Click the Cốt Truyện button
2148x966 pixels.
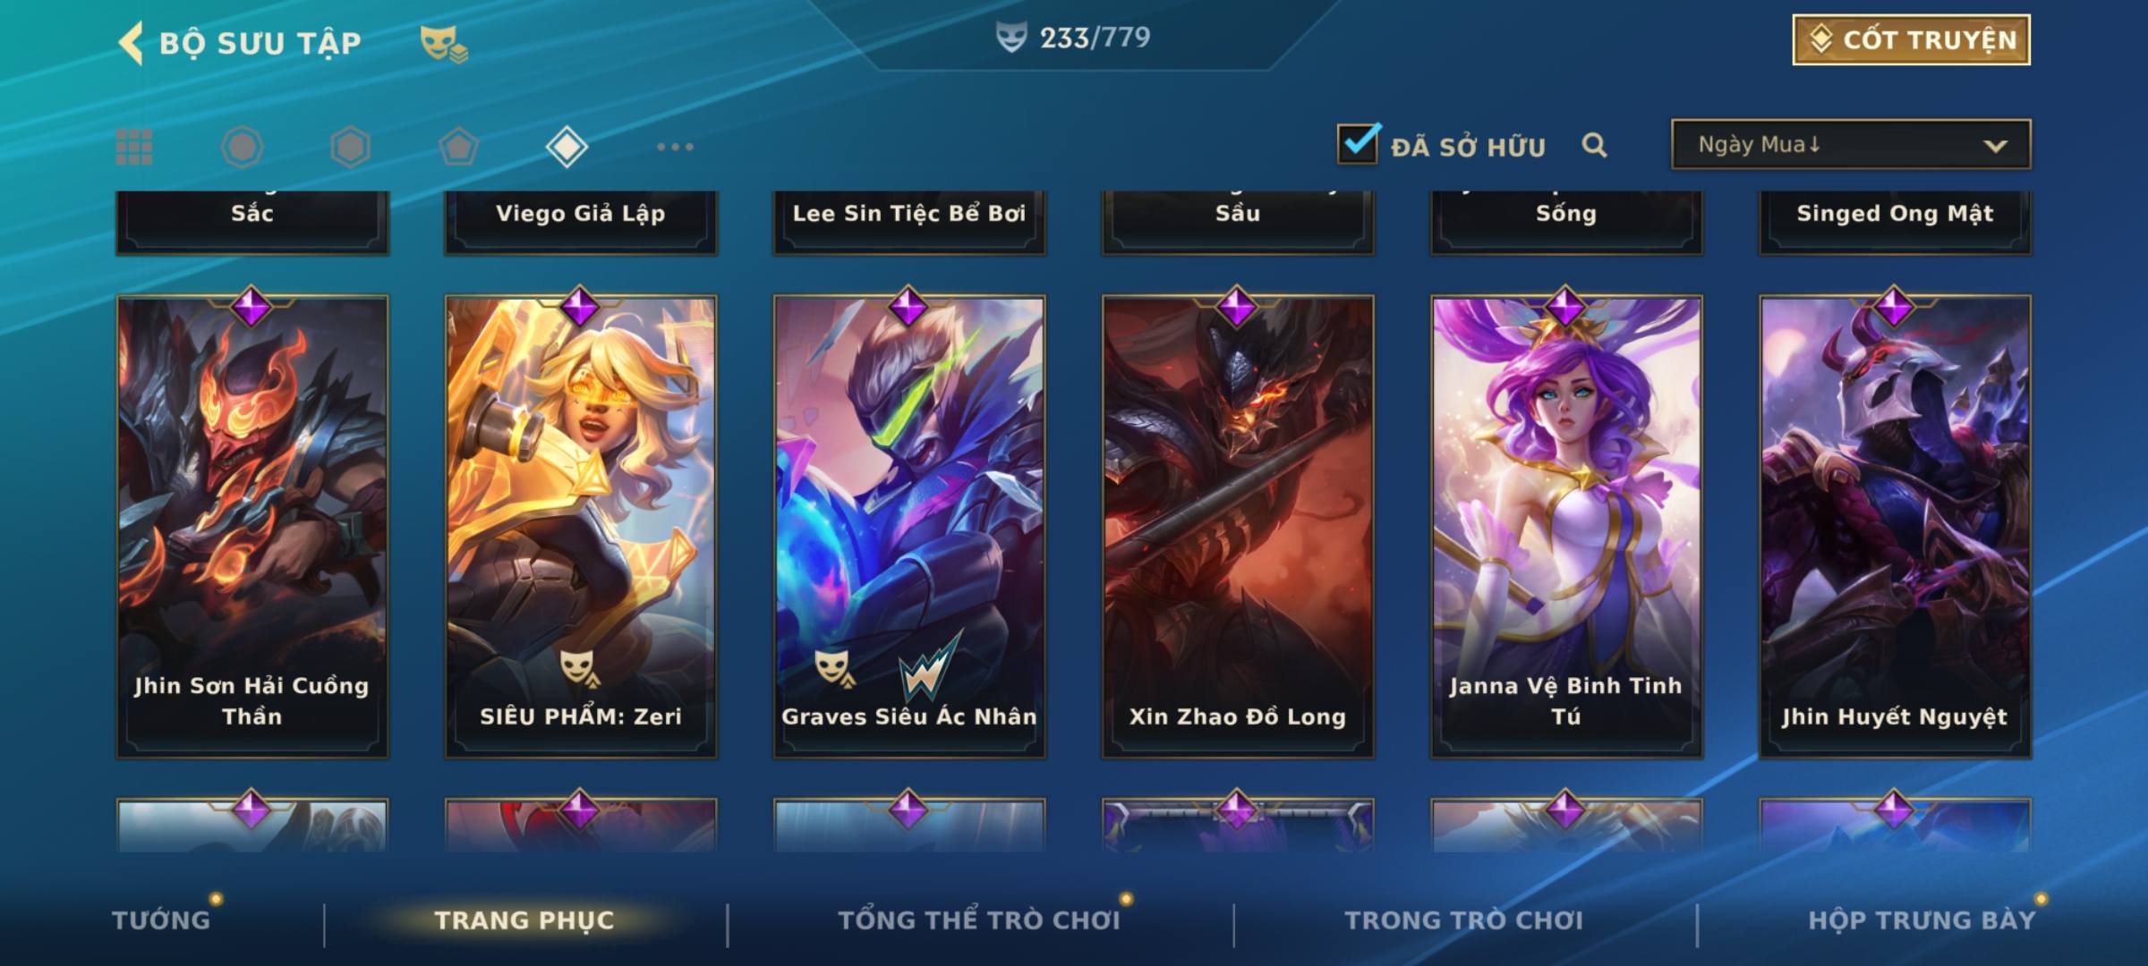coord(1911,40)
